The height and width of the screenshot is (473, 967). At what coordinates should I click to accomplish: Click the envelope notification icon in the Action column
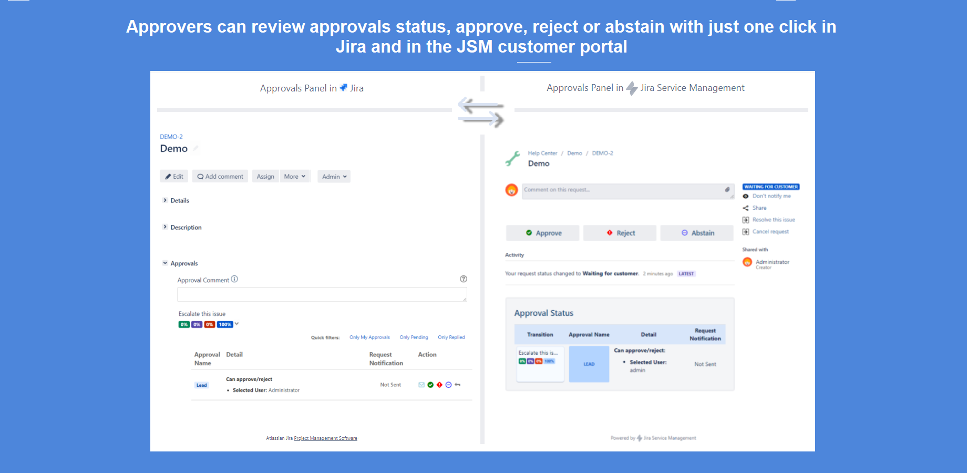point(421,385)
